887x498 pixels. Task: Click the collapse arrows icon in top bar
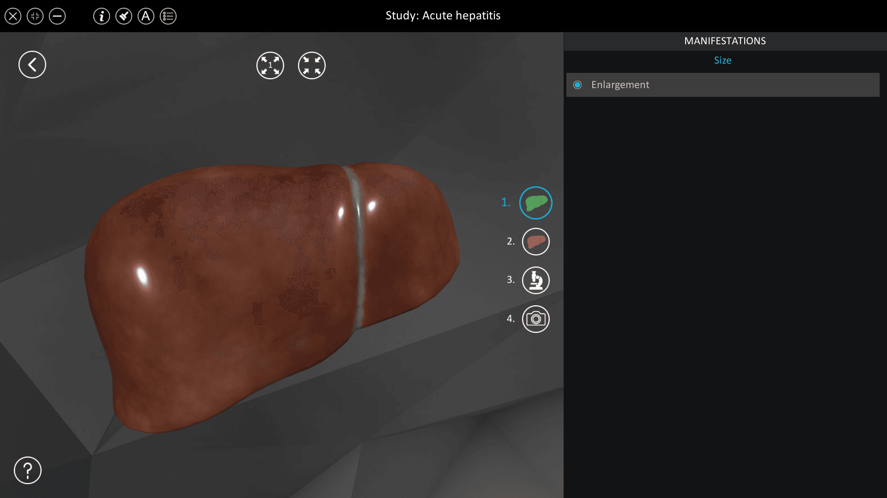(x=35, y=16)
